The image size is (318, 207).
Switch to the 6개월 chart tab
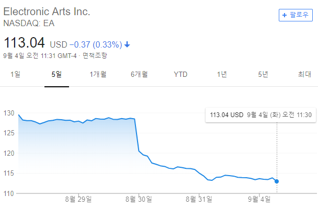(x=139, y=74)
